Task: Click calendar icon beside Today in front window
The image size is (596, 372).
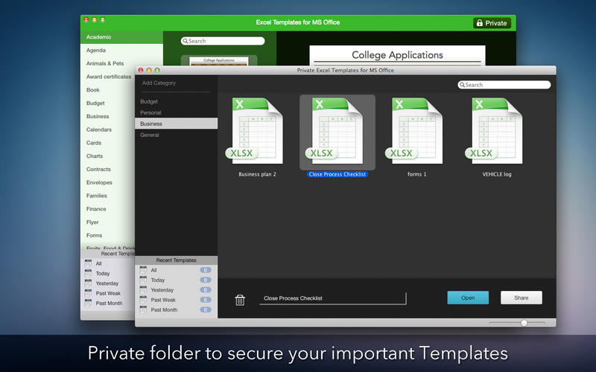Action: point(143,280)
